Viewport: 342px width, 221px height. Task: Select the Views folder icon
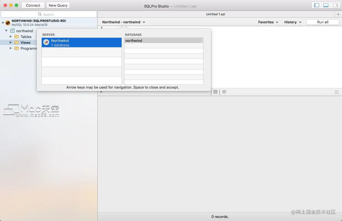17,42
